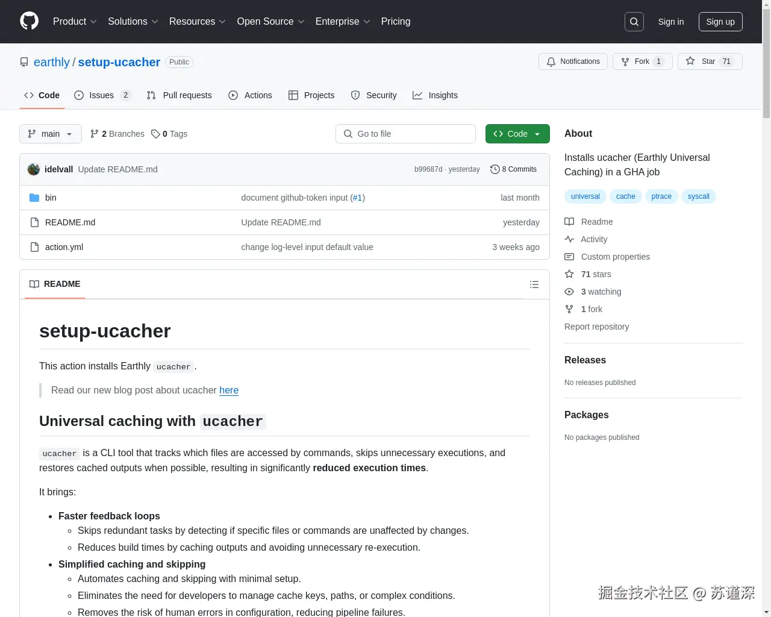Screen dimensions: 771x617
Task: Select the Actions play-circle icon
Action: coord(233,95)
